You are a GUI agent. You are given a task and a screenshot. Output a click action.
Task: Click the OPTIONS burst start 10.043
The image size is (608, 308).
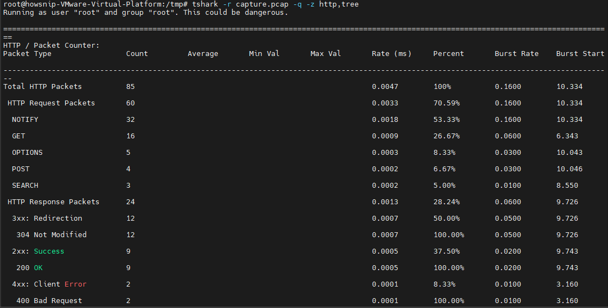click(x=569, y=153)
